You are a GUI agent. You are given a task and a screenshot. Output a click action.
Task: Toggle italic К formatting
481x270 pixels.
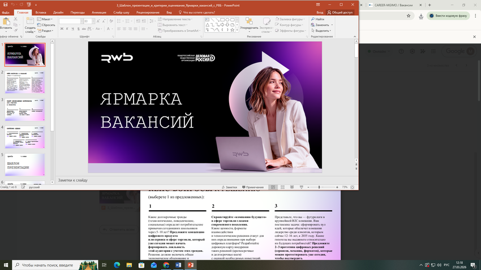tap(67, 29)
